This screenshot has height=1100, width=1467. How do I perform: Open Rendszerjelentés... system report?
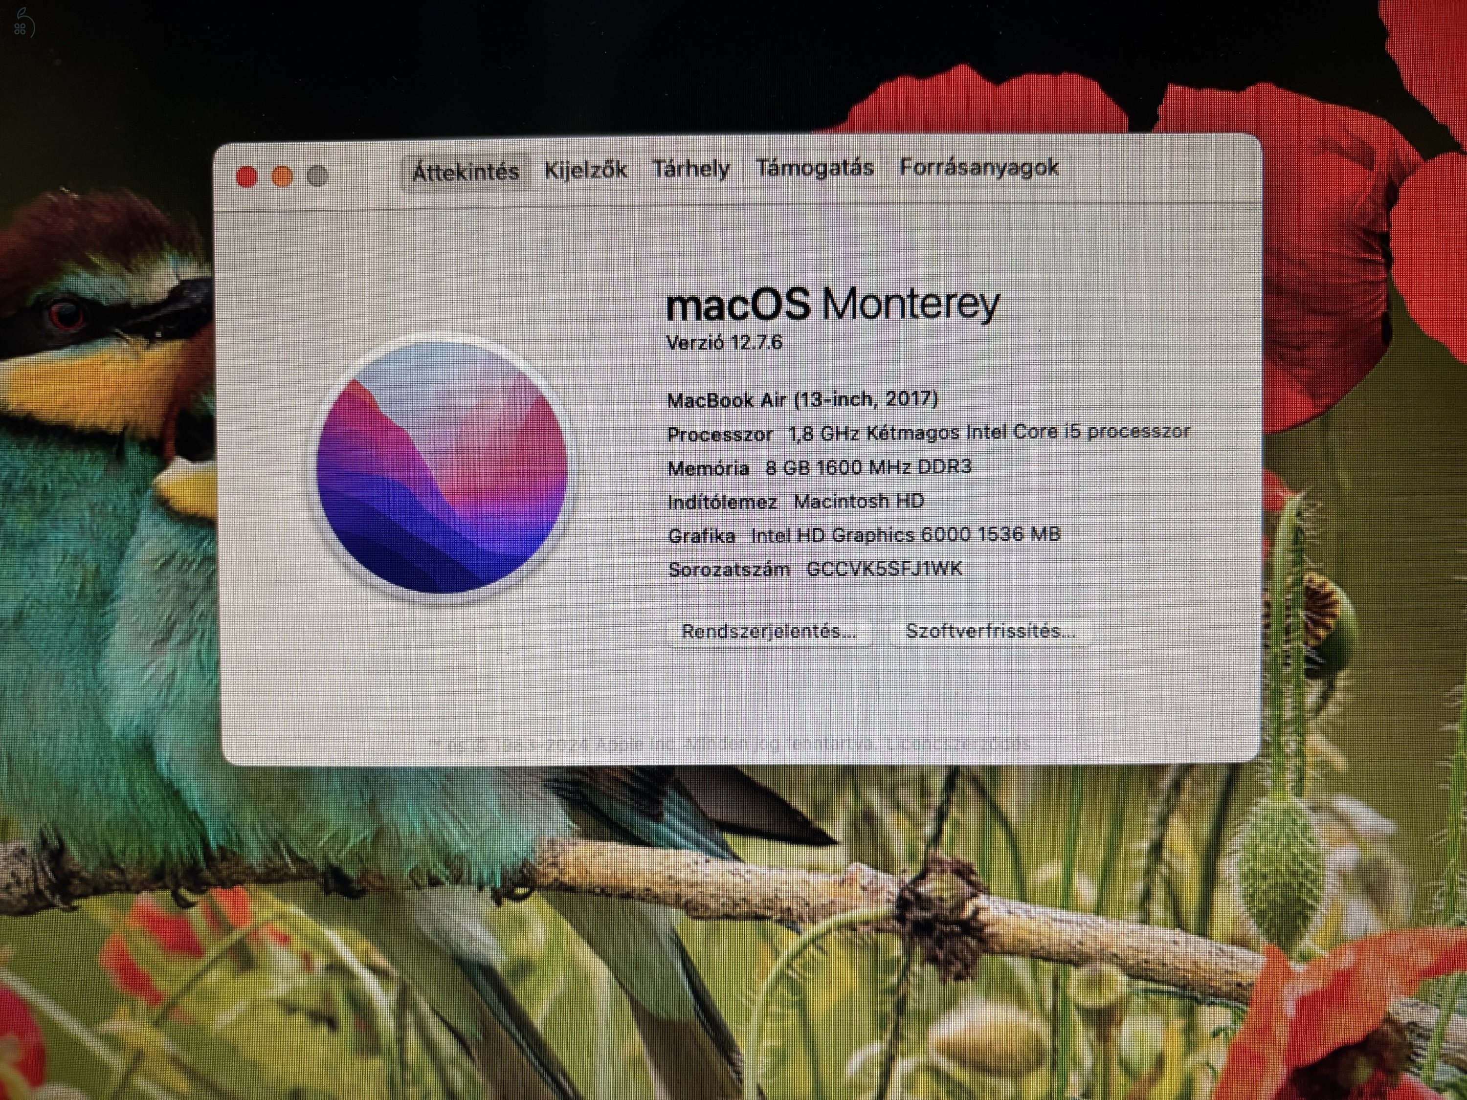[x=769, y=631]
